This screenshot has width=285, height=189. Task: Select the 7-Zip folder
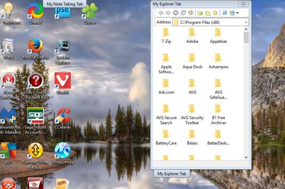pyautogui.click(x=166, y=36)
